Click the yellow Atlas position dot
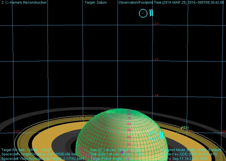This screenshot has width=226, height=161. [x=181, y=128]
